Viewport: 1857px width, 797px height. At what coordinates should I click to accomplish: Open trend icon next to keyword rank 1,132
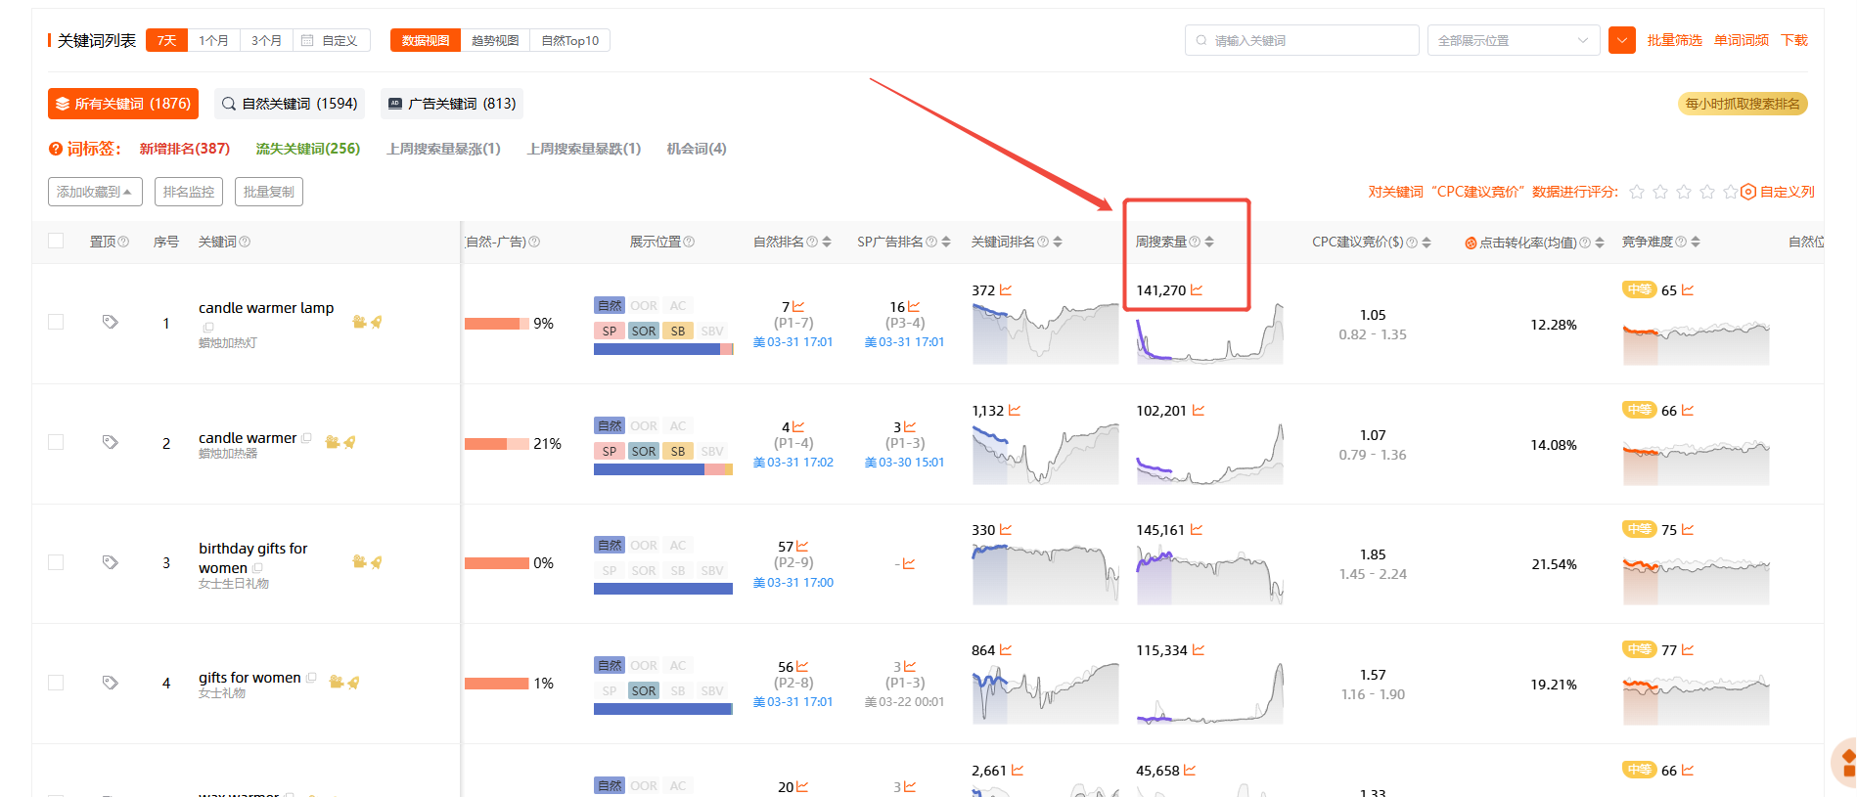1015,411
